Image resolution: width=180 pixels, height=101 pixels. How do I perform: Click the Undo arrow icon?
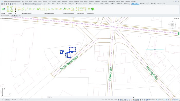[x=17, y=4]
